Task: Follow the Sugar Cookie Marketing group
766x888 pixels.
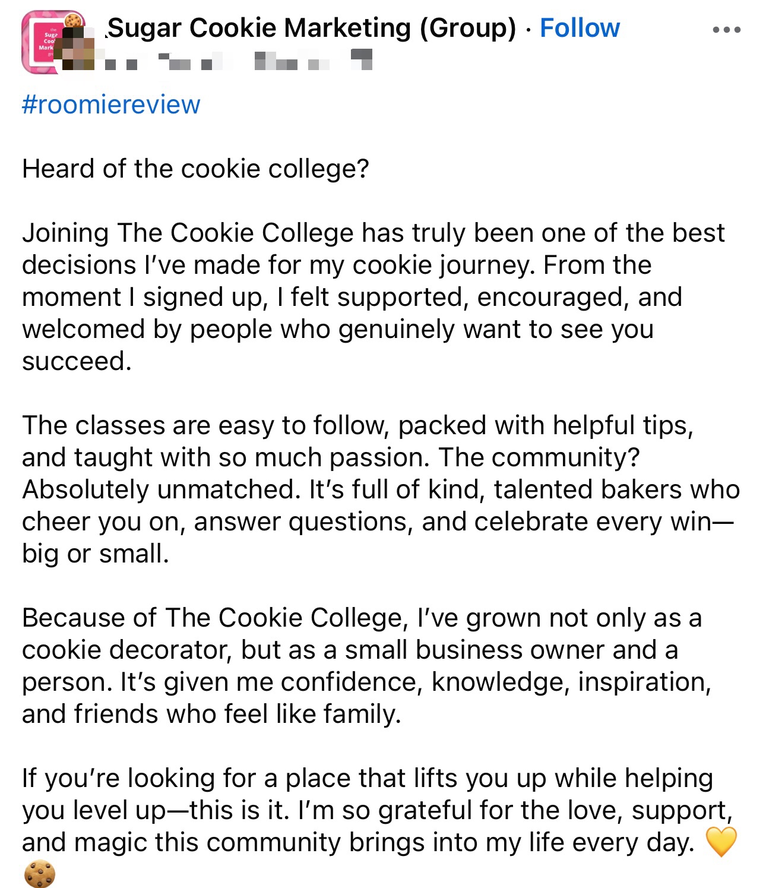Action: [x=580, y=28]
